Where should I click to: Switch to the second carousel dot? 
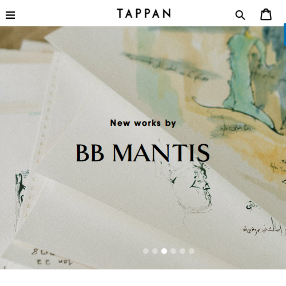[155, 251]
